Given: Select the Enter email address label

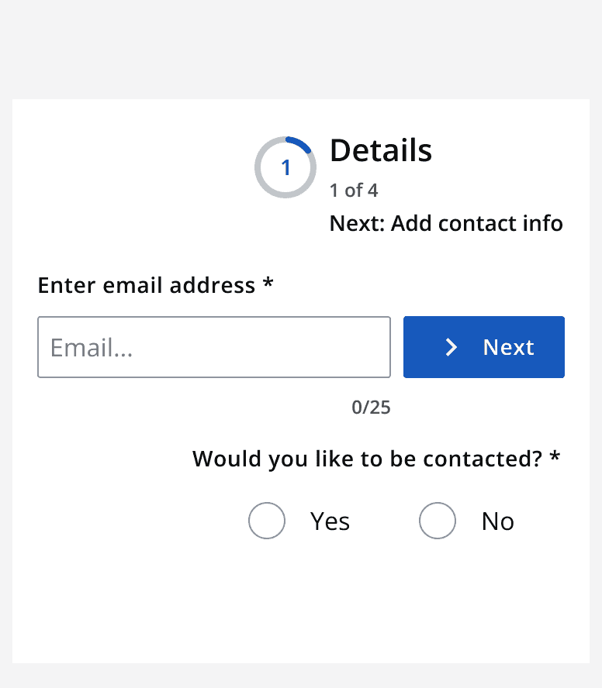Looking at the screenshot, I should click(x=149, y=285).
